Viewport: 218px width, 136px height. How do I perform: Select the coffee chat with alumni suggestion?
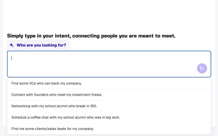click(65, 117)
